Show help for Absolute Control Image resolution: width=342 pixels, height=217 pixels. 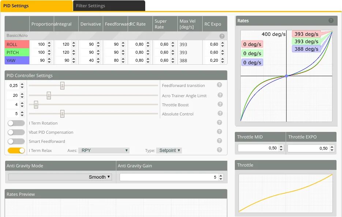point(220,113)
